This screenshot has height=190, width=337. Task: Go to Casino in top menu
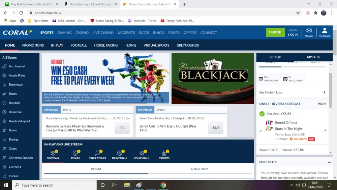click(82, 33)
